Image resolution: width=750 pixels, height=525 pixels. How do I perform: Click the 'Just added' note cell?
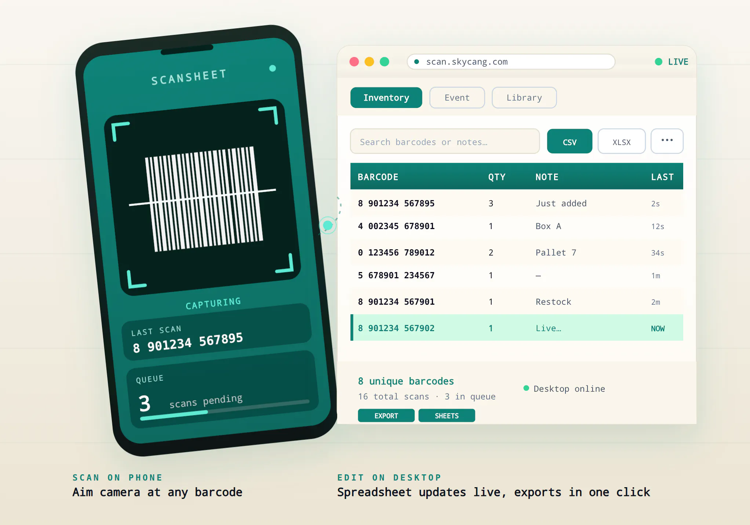point(561,203)
